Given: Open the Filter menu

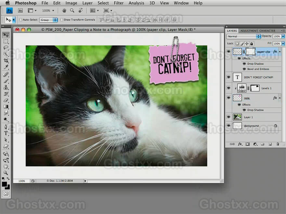Looking at the screenshot, I should point(119,3).
